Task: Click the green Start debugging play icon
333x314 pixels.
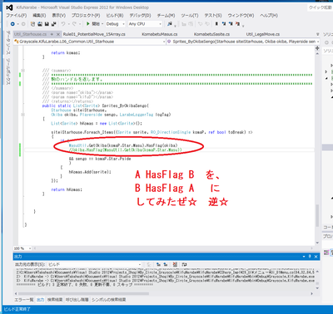Action: (88, 24)
